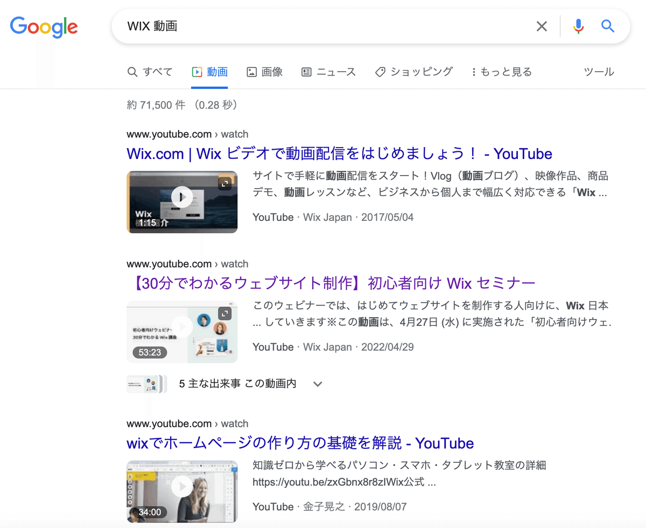Click the result count 約 71,500 件
The width and height of the screenshot is (646, 528).
pyautogui.click(x=182, y=105)
